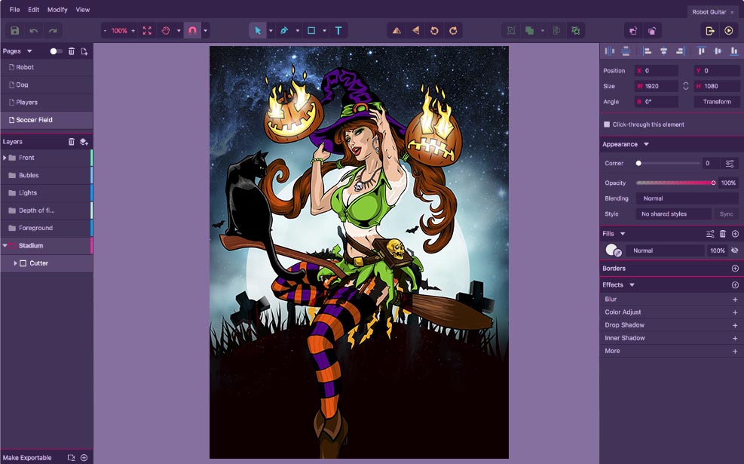Open the Edit menu
Viewport: 744px width, 464px height.
tap(34, 10)
